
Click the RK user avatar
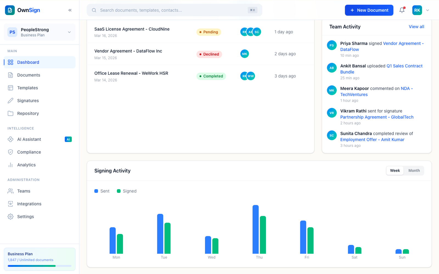(417, 10)
